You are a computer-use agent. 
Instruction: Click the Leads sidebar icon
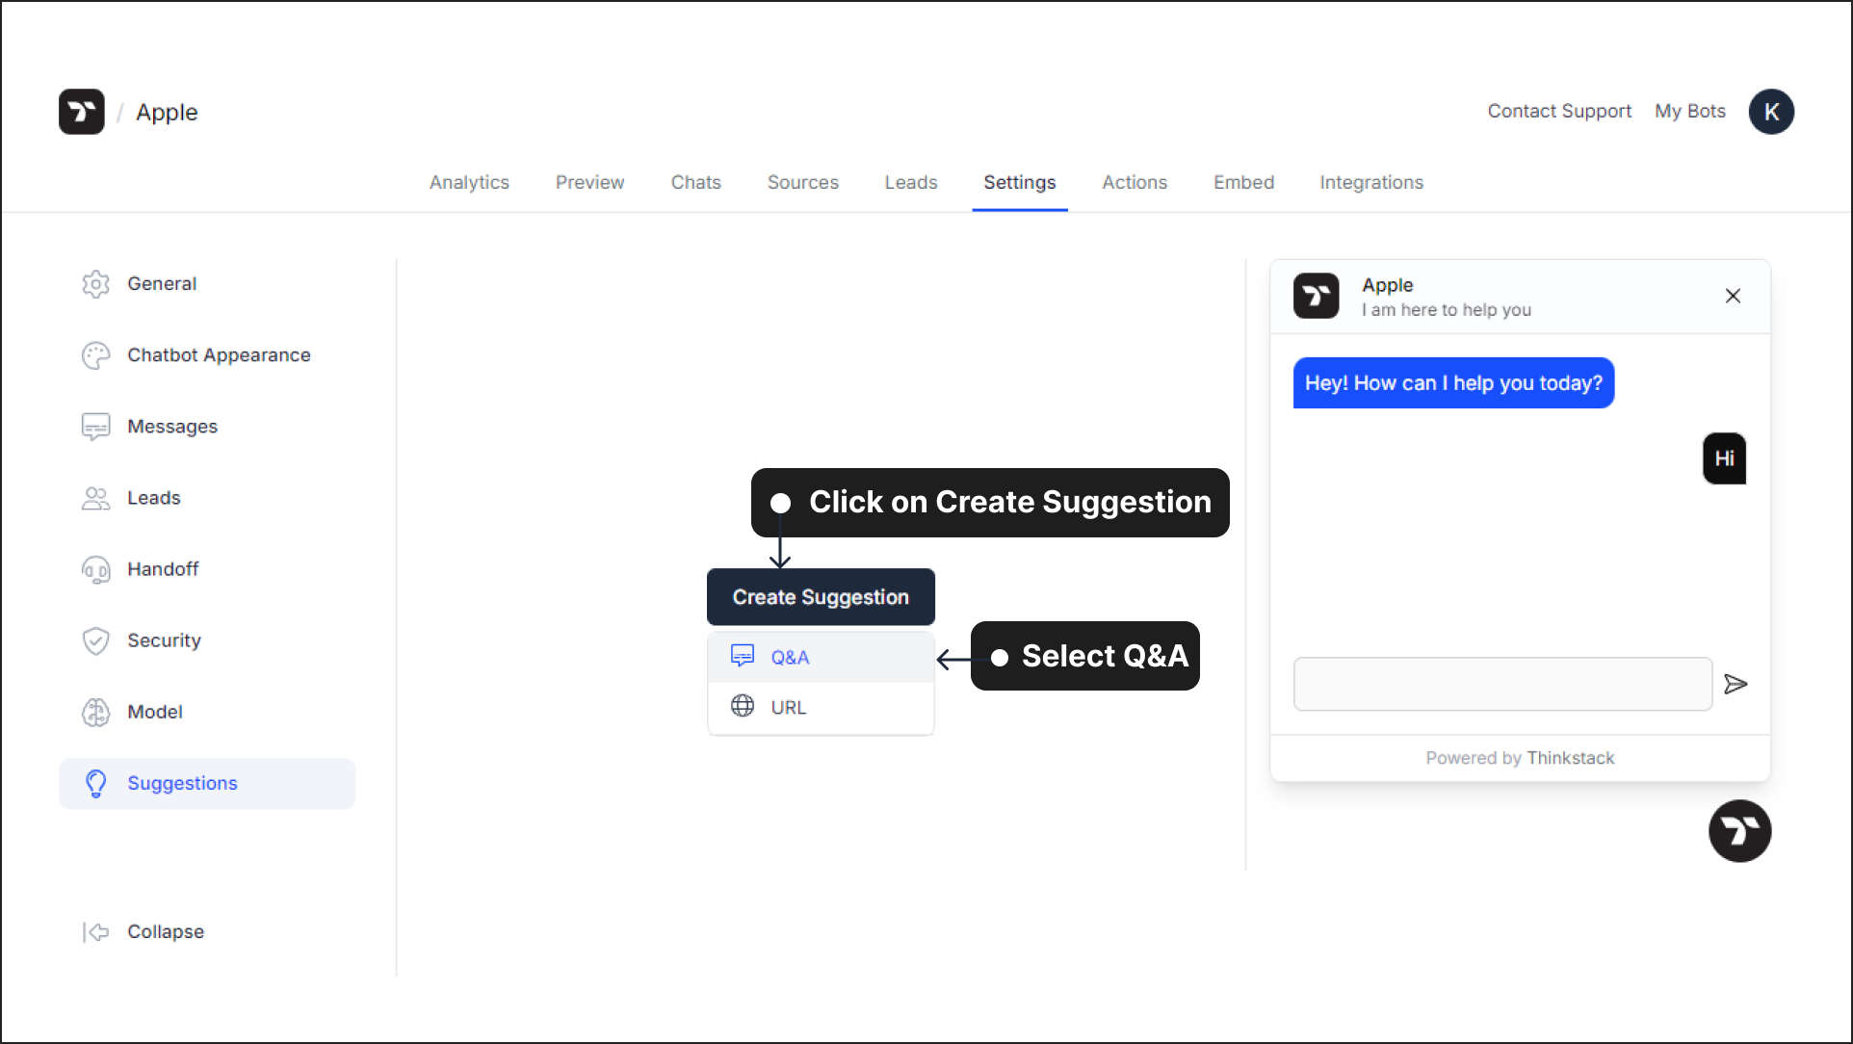96,497
